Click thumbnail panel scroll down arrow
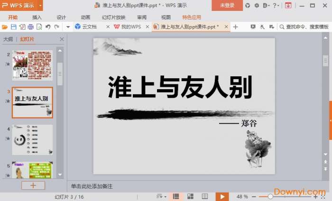Viewport: 332px width, 201px height. 60,175
